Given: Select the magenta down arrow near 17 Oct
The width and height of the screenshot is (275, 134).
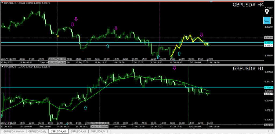Looking at the screenshot, I should point(202,35).
